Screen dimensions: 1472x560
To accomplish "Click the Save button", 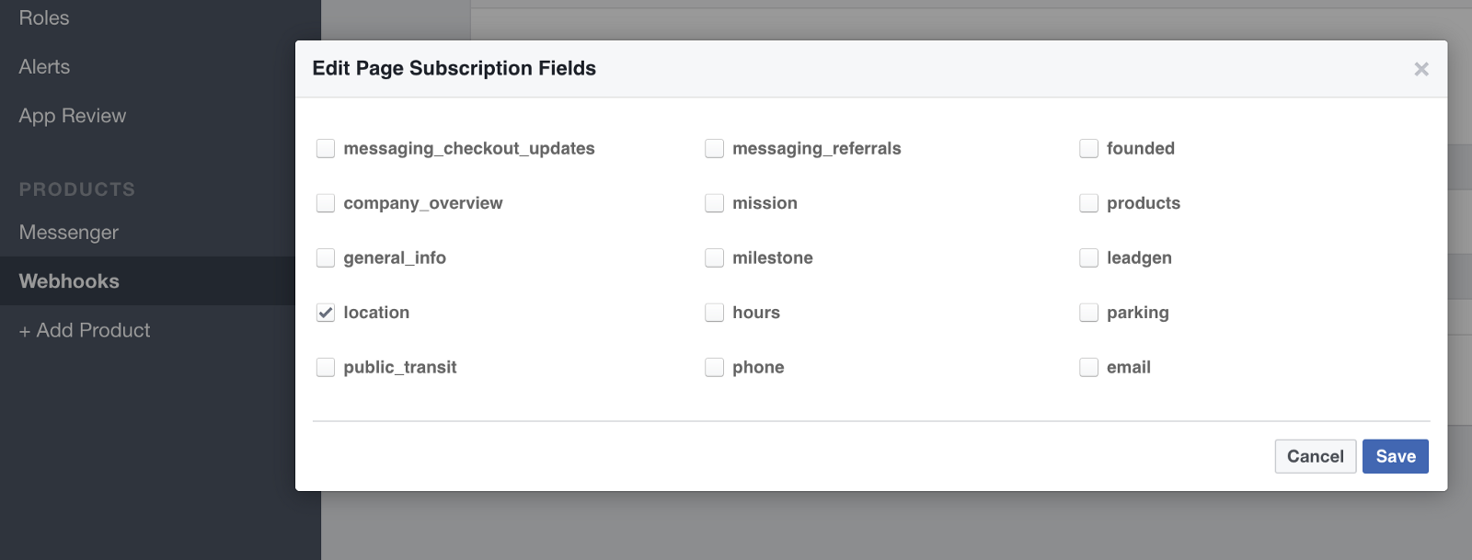I will pos(1395,456).
